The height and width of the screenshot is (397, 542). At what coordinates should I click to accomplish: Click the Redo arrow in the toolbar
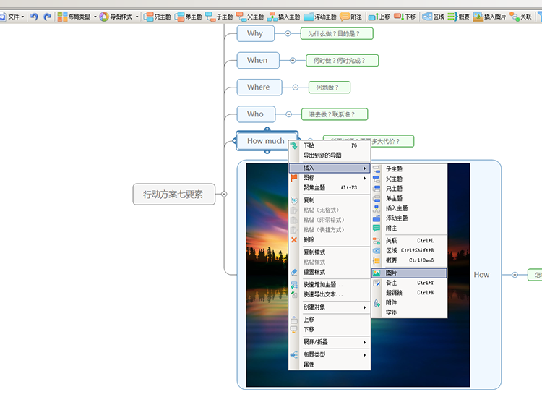(x=48, y=16)
